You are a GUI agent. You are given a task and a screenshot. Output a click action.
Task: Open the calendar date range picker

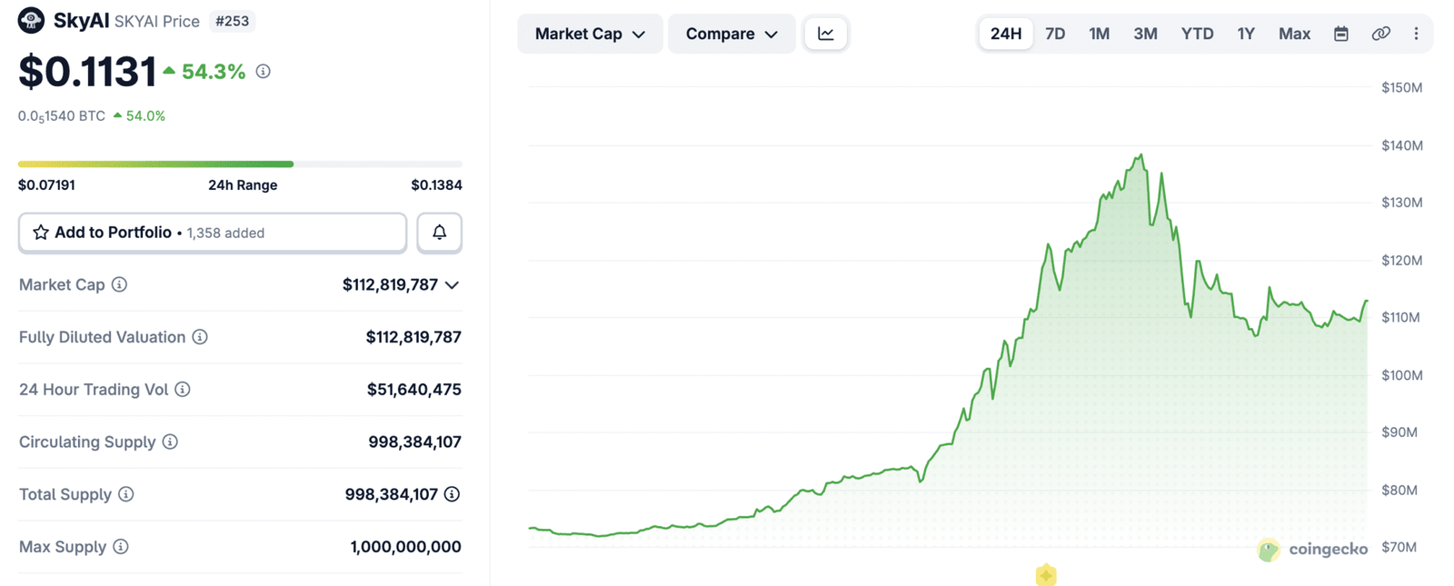coord(1340,34)
